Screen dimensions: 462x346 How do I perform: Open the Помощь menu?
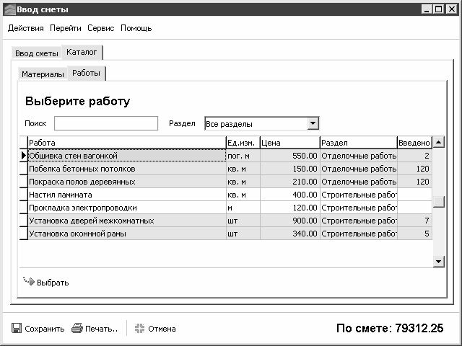click(x=136, y=28)
